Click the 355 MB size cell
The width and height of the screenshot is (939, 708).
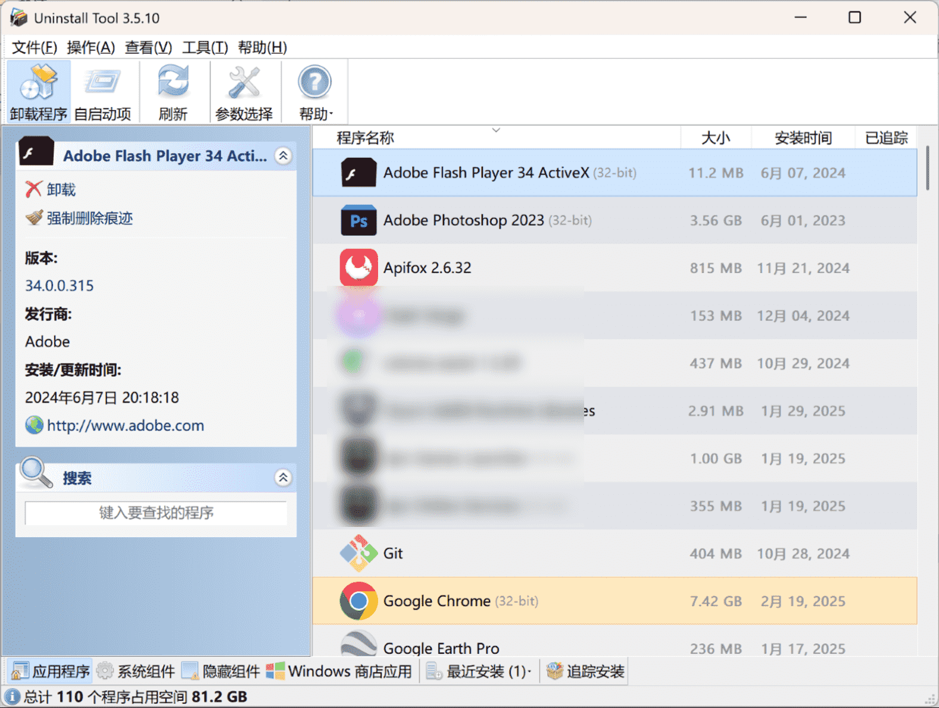pos(716,507)
